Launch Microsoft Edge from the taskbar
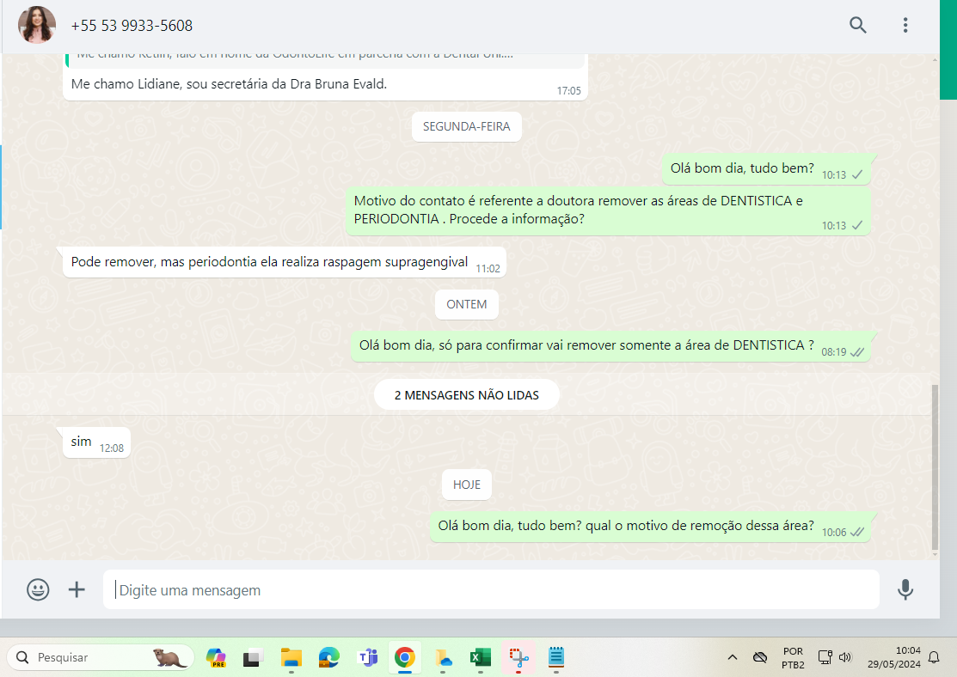 click(x=329, y=657)
